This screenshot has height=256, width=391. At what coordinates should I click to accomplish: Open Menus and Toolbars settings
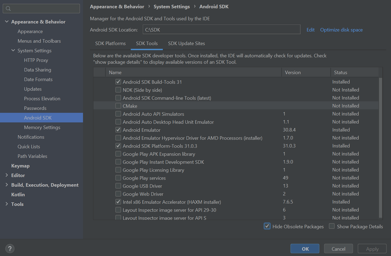click(x=39, y=41)
